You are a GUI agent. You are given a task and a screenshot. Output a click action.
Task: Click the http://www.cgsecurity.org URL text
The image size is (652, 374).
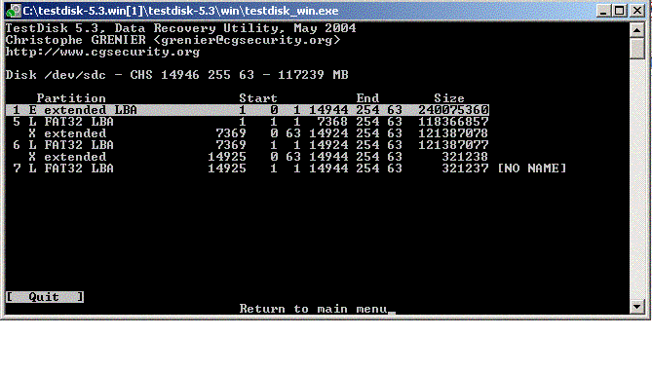102,52
